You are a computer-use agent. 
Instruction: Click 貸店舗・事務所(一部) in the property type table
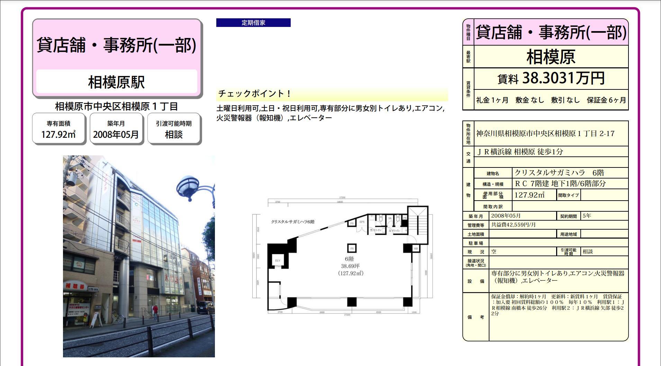551,32
